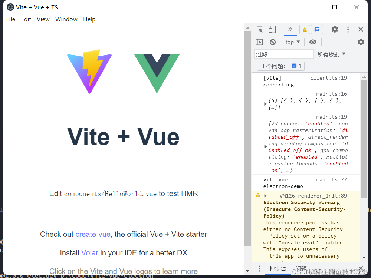Expand the 2d_canvas object log entry
The width and height of the screenshot is (371, 278).
coord(265,147)
